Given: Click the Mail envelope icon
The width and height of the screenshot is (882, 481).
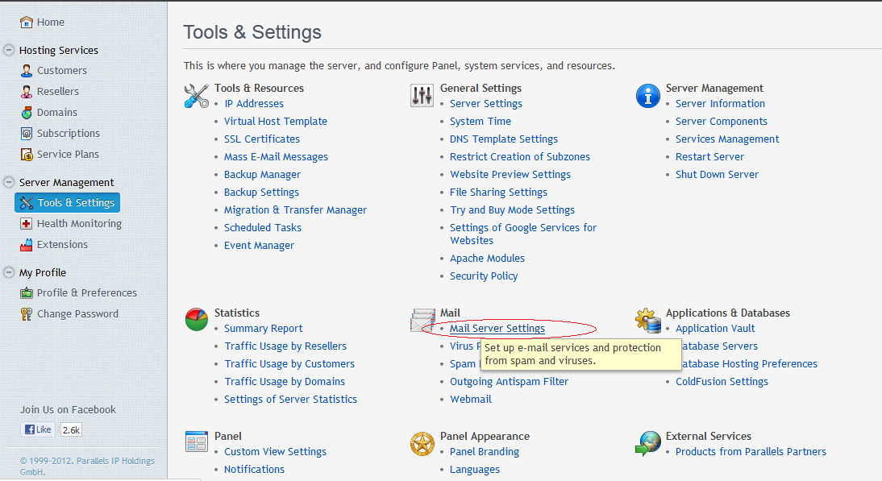Looking at the screenshot, I should click(422, 320).
